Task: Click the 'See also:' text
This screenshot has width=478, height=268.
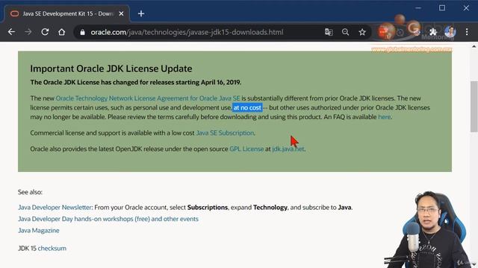Action: click(x=30, y=192)
